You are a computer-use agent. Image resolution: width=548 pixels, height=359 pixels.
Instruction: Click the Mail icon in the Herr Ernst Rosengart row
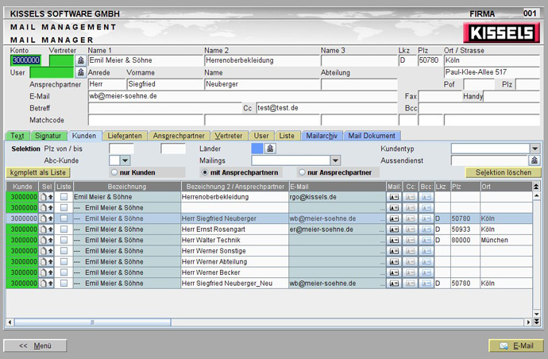(394, 230)
